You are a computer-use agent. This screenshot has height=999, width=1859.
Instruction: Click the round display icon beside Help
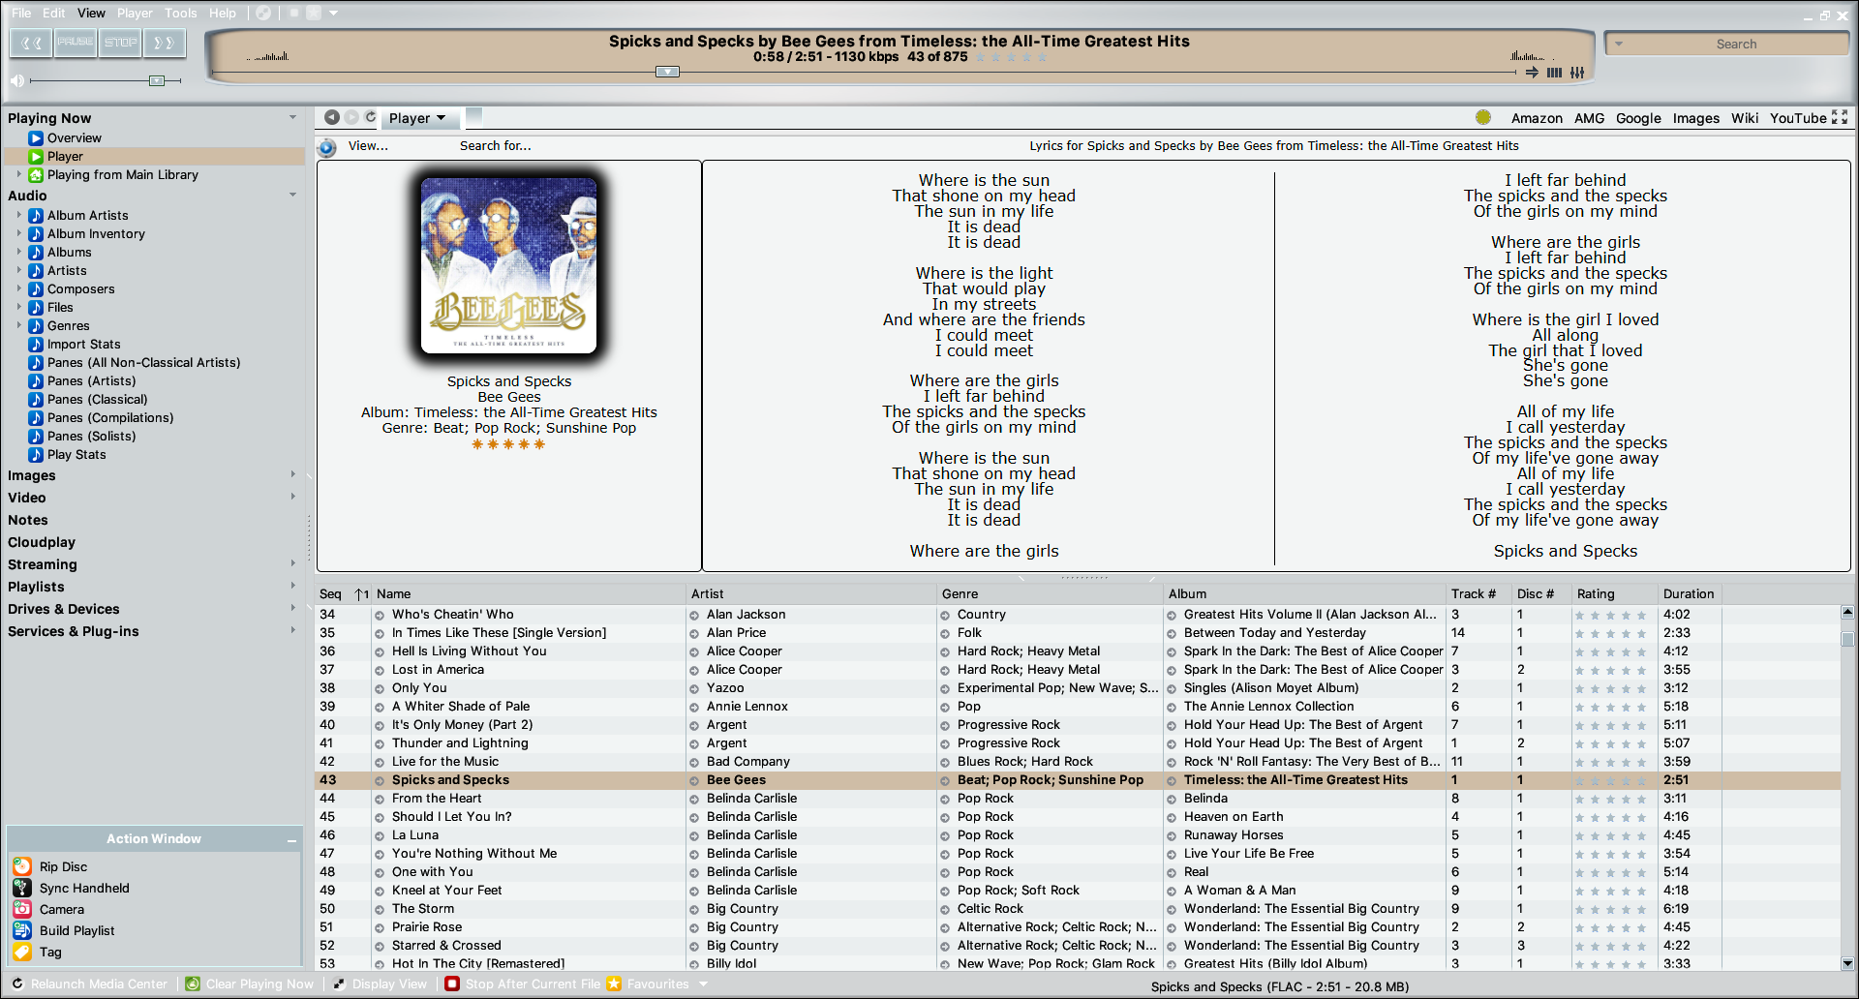tap(263, 13)
